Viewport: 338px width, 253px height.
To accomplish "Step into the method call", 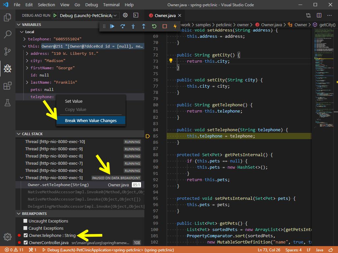I will [x=133, y=26].
